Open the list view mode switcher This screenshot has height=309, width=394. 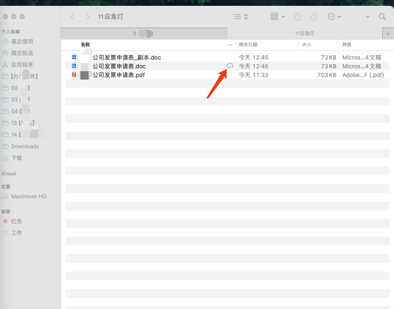click(x=240, y=17)
